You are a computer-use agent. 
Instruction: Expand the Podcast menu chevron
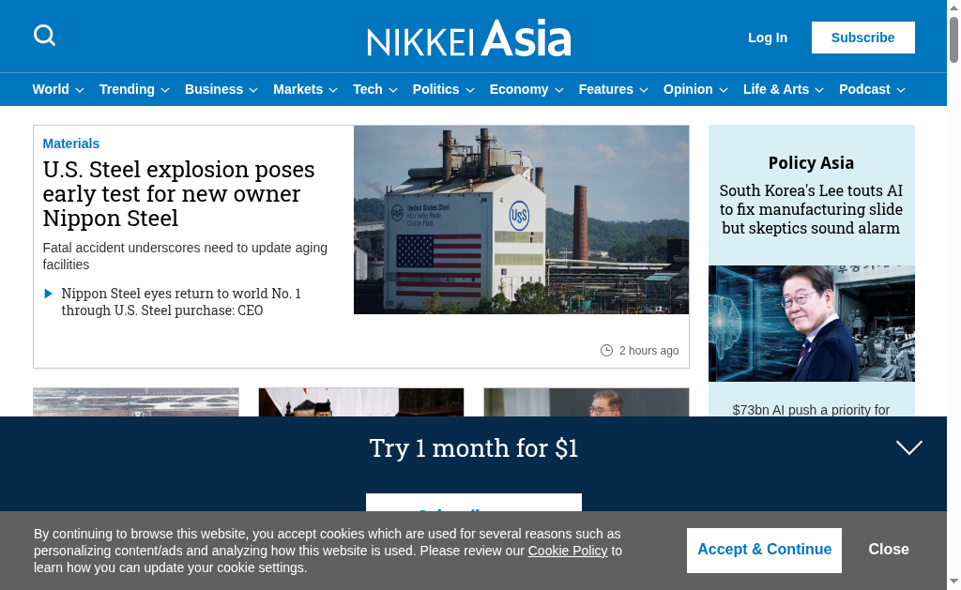coord(900,90)
